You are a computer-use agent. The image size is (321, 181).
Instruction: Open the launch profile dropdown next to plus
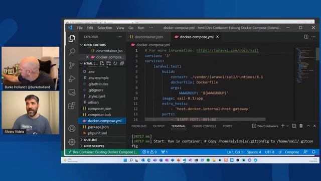point(287,126)
